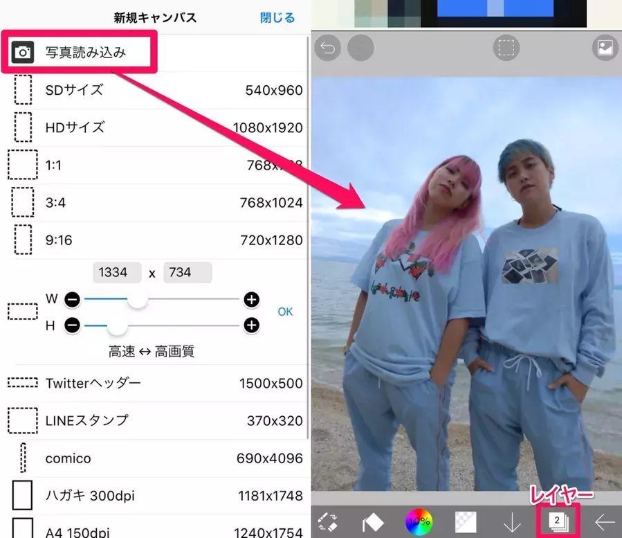Click the height input field showing 734
622x538 pixels.
point(187,272)
